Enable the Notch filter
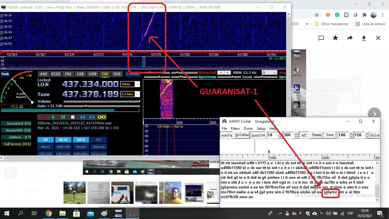The width and height of the screenshot is (389, 219). coord(81,147)
